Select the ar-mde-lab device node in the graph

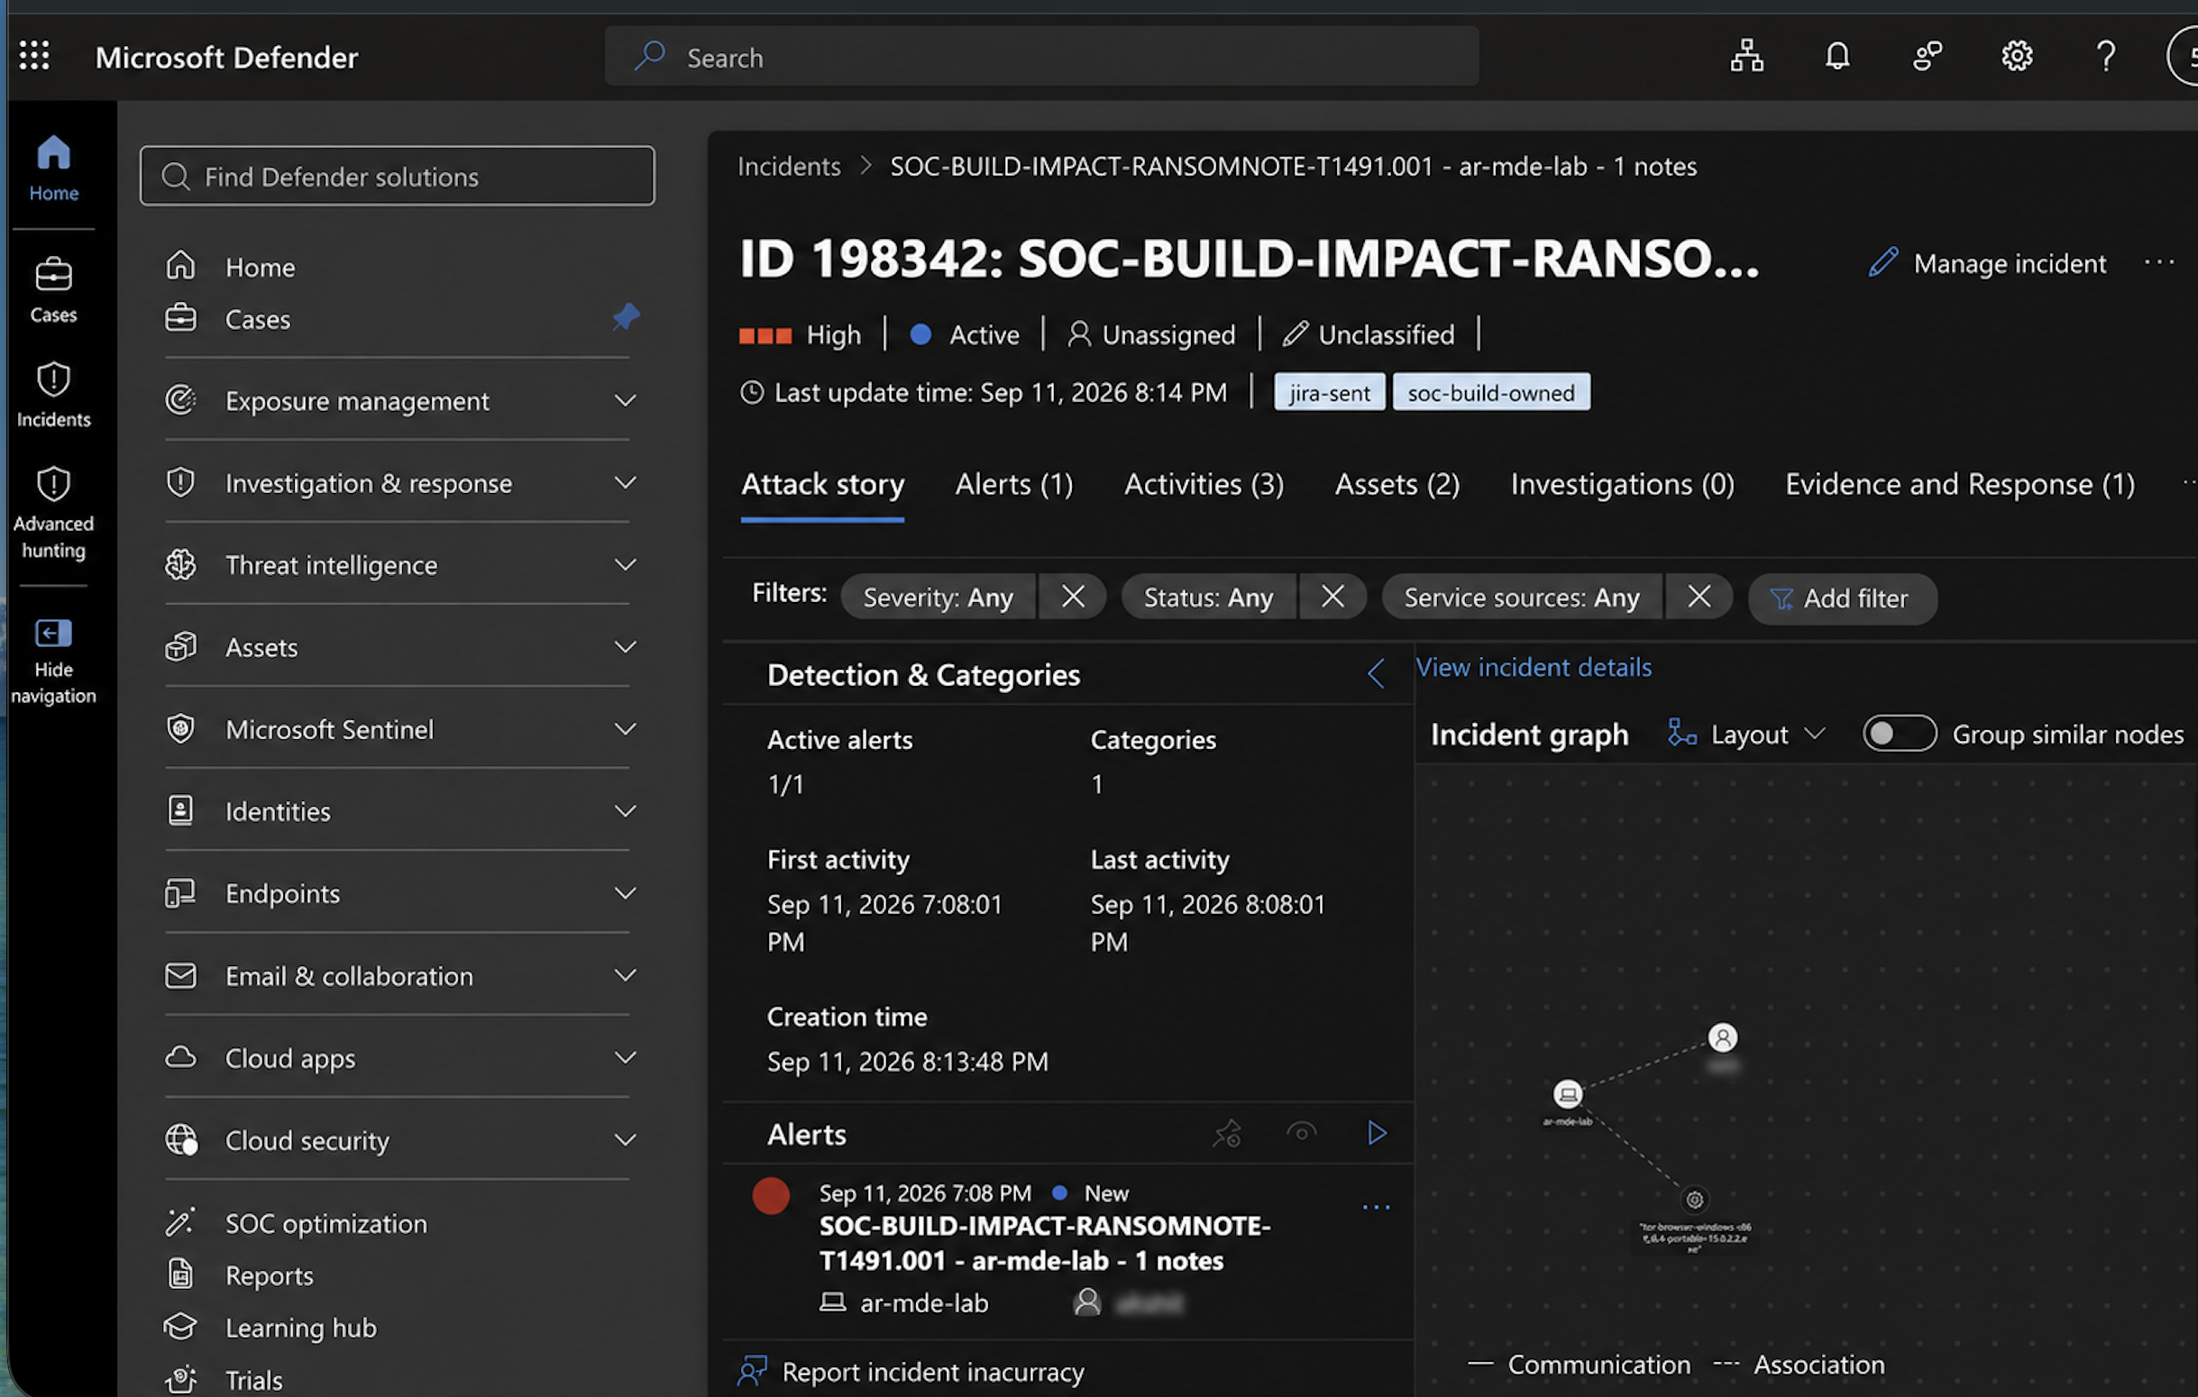(1567, 1092)
